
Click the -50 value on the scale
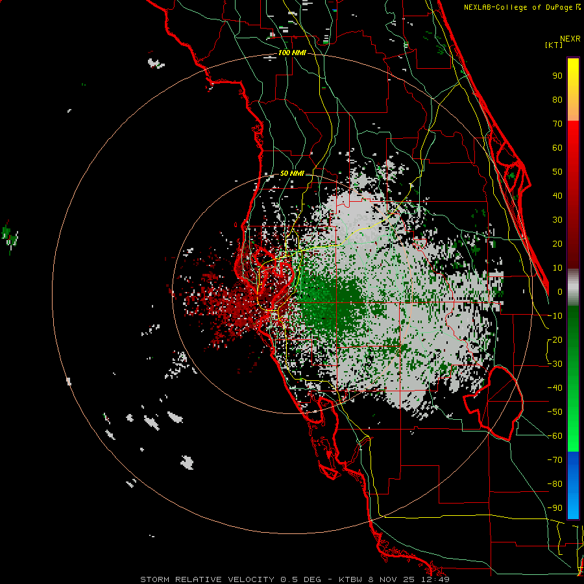tap(555, 412)
